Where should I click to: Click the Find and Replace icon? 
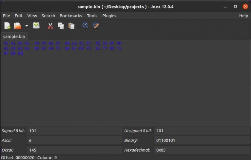point(96,26)
